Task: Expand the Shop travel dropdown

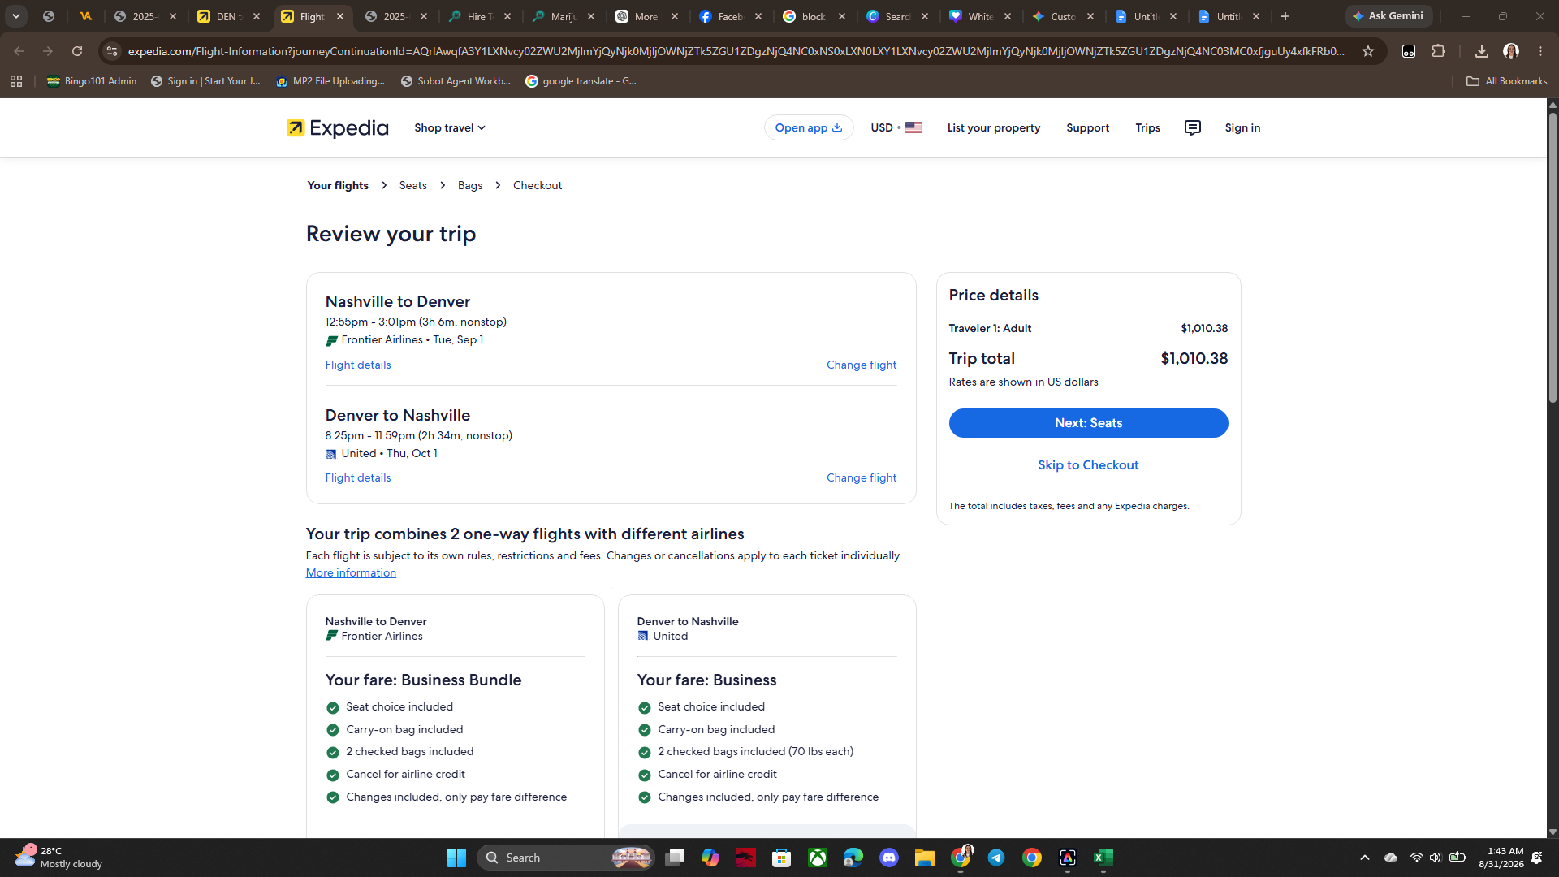Action: pyautogui.click(x=450, y=127)
